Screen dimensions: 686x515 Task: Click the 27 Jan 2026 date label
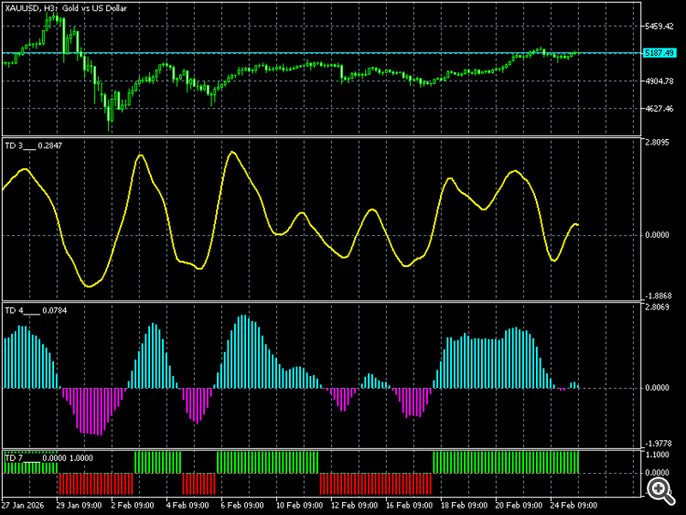23,505
